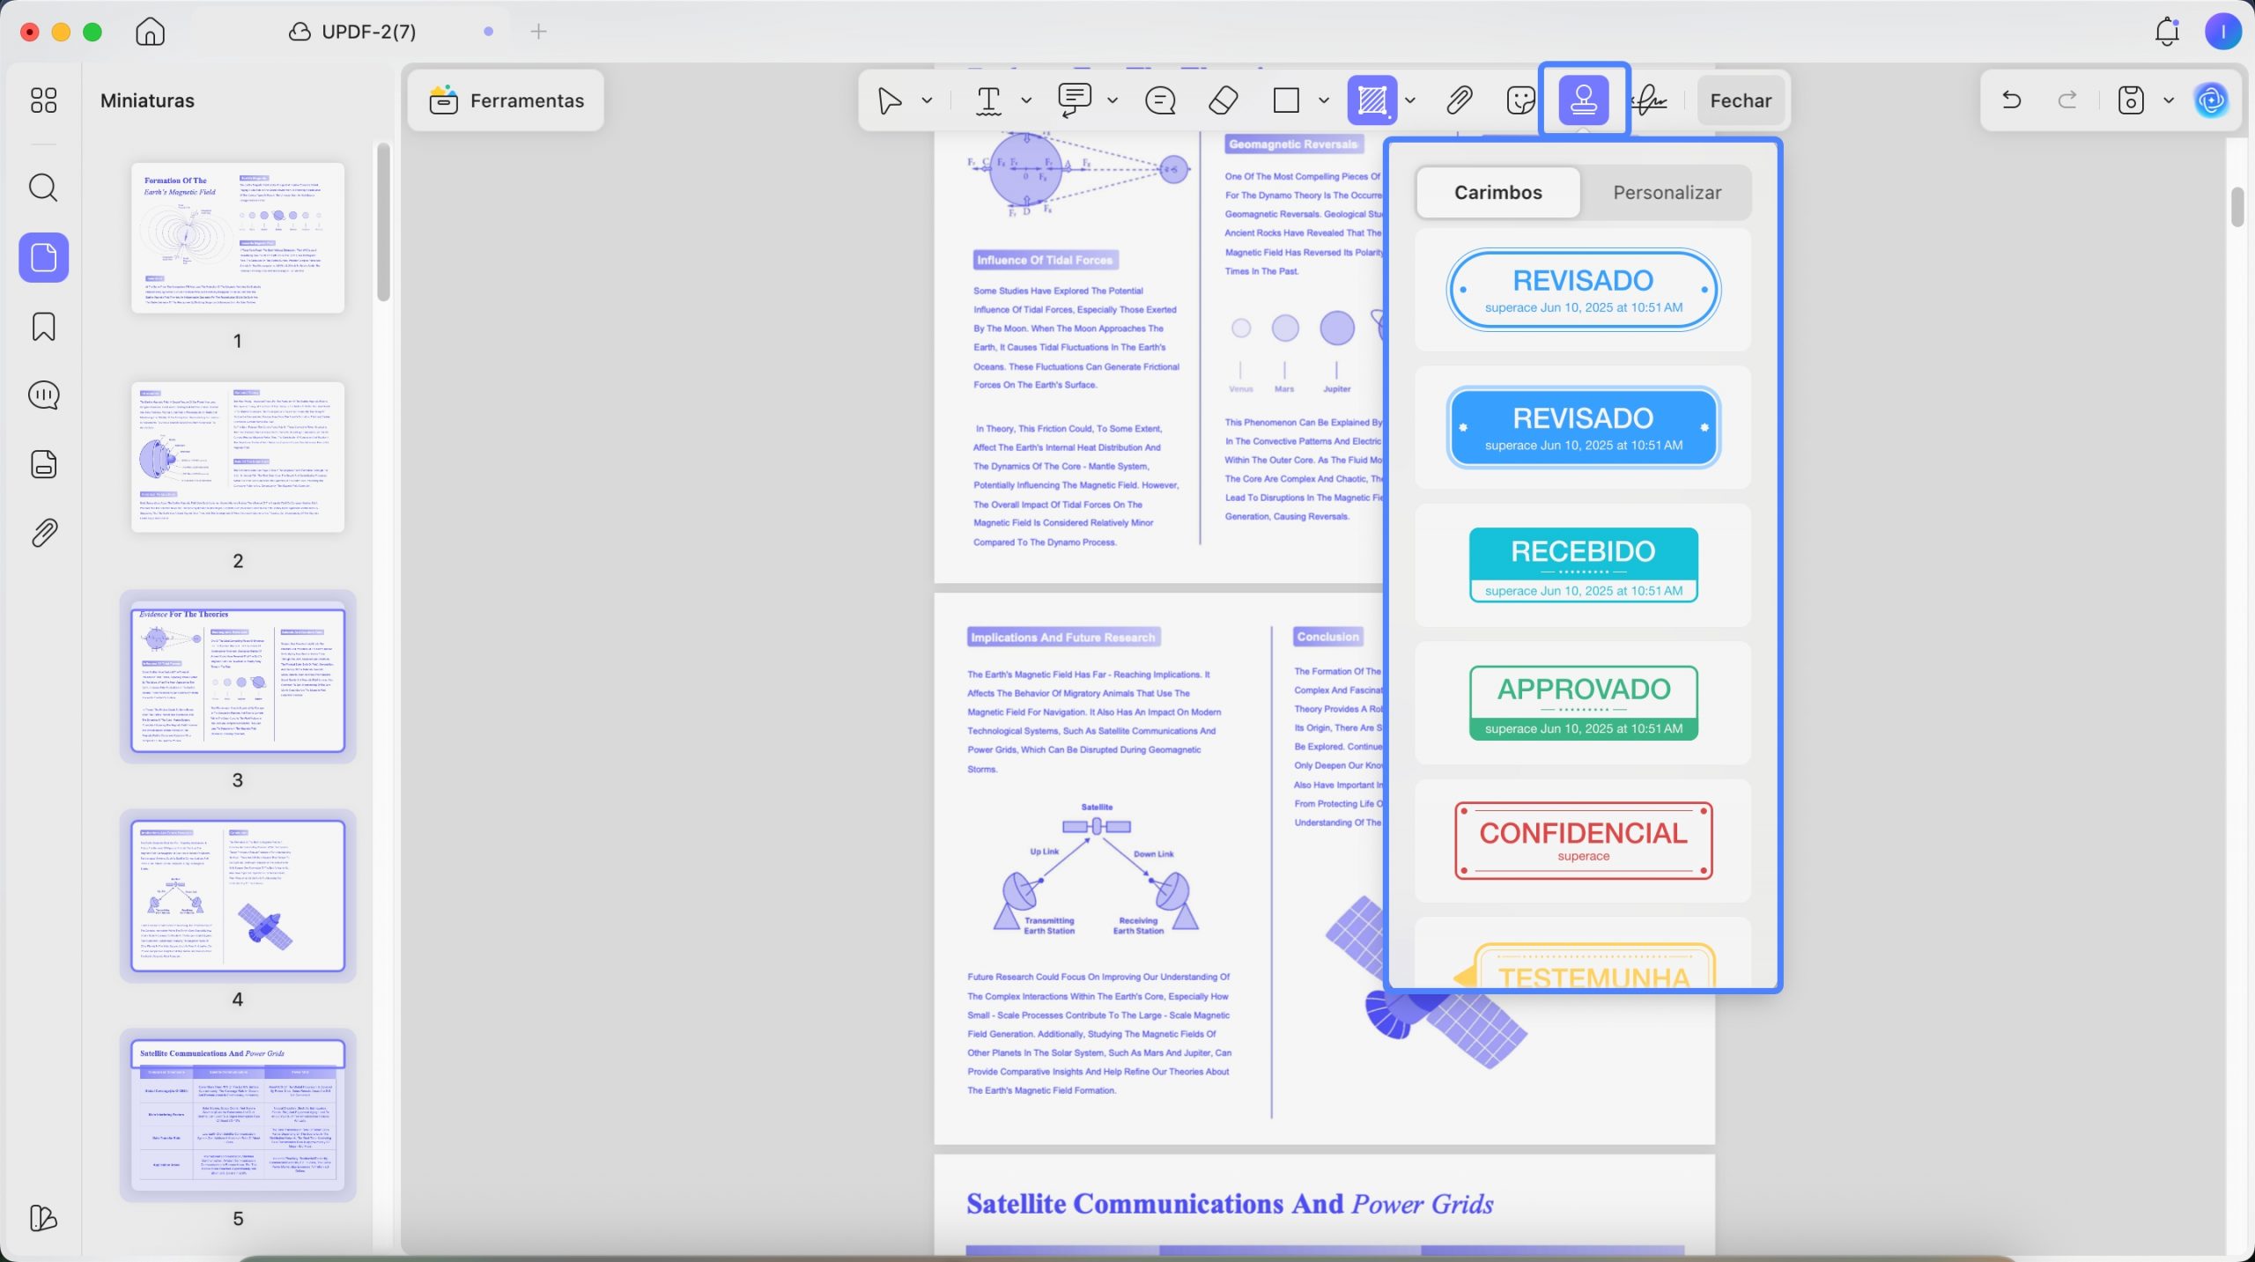This screenshot has height=1262, width=2255.
Task: Open the home screen icon
Action: [151, 32]
